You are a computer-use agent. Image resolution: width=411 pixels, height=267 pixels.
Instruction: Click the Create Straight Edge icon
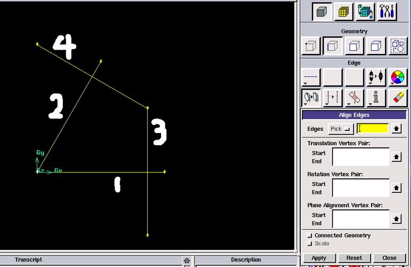click(x=311, y=78)
